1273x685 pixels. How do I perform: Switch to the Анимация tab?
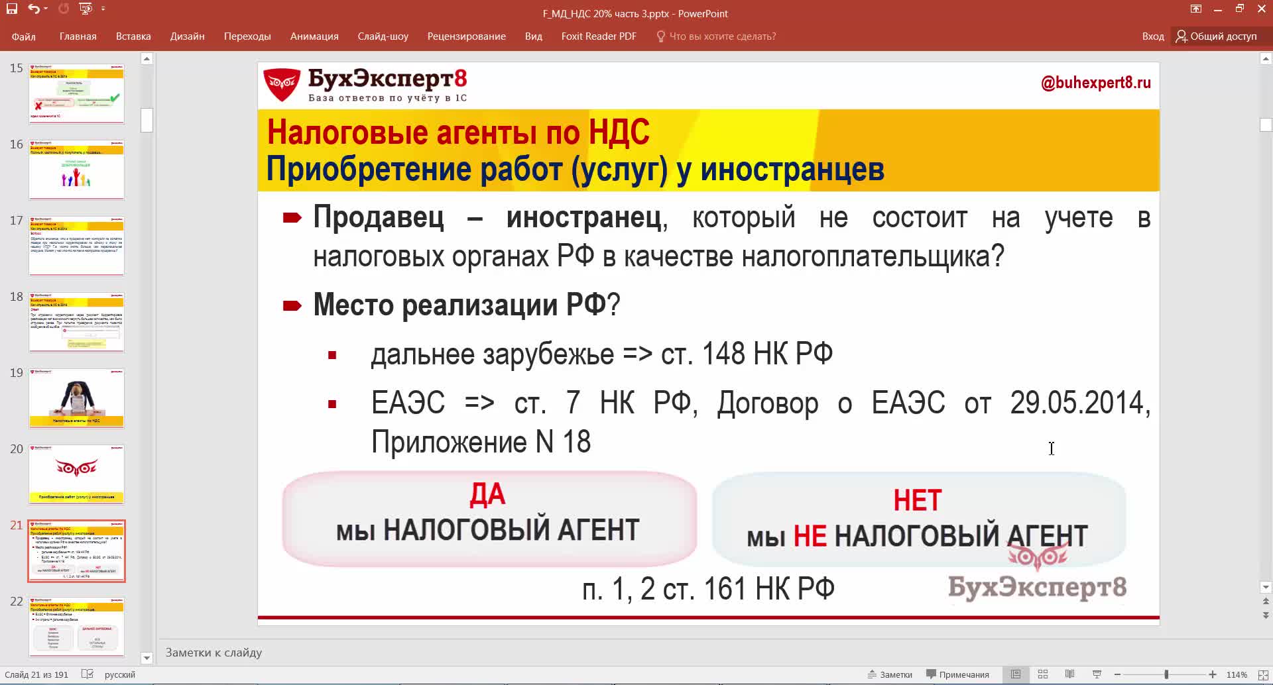(x=314, y=36)
